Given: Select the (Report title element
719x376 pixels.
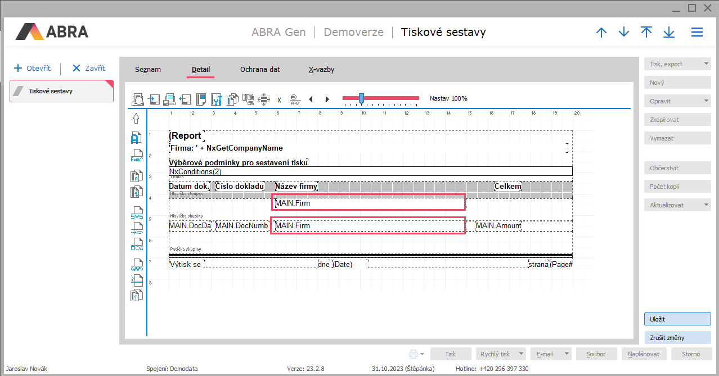Looking at the screenshot, I should pyautogui.click(x=186, y=135).
